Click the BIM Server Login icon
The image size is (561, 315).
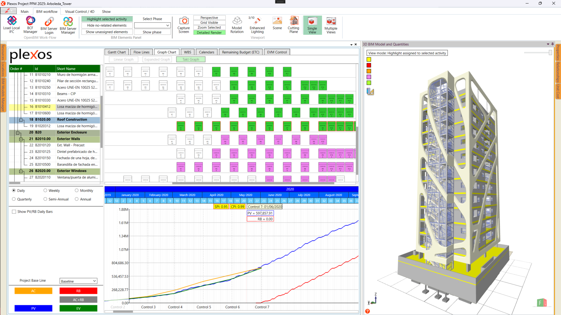pos(49,25)
